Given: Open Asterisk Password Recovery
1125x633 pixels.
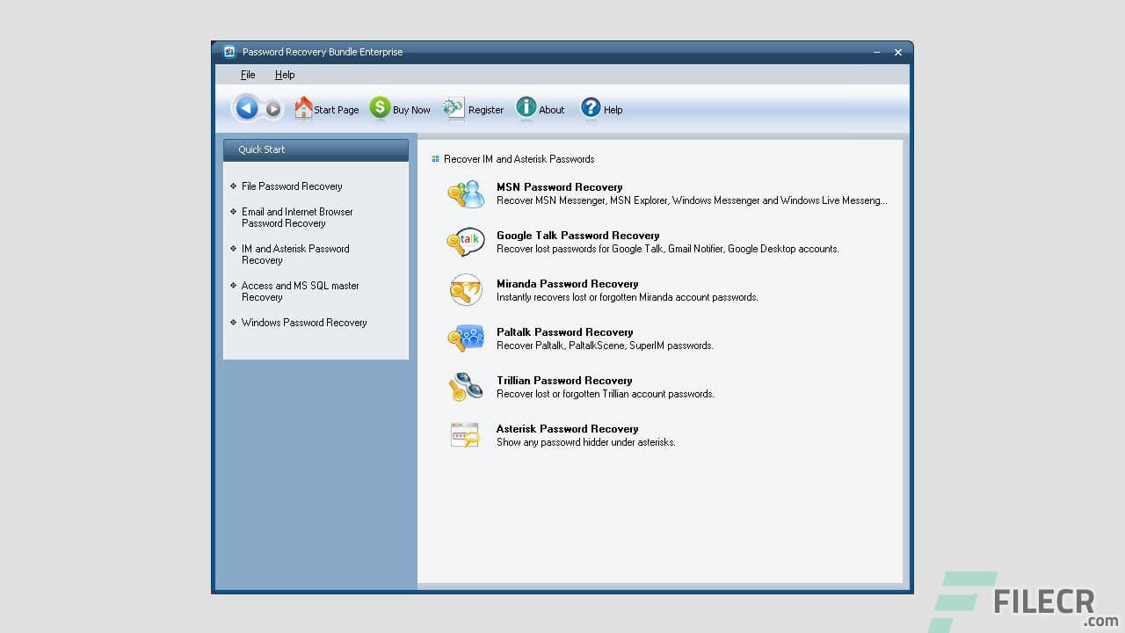Looking at the screenshot, I should tap(567, 429).
